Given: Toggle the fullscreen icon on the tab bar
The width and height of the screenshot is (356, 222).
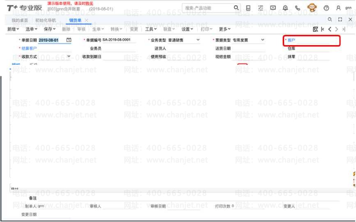Looking at the screenshot, I should pyautogui.click(x=340, y=20).
